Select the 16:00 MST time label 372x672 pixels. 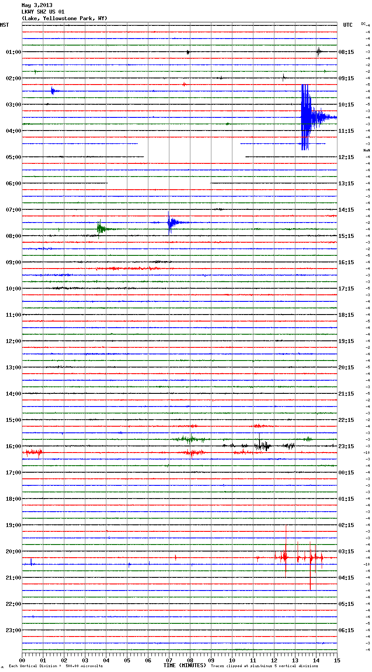tap(13, 446)
